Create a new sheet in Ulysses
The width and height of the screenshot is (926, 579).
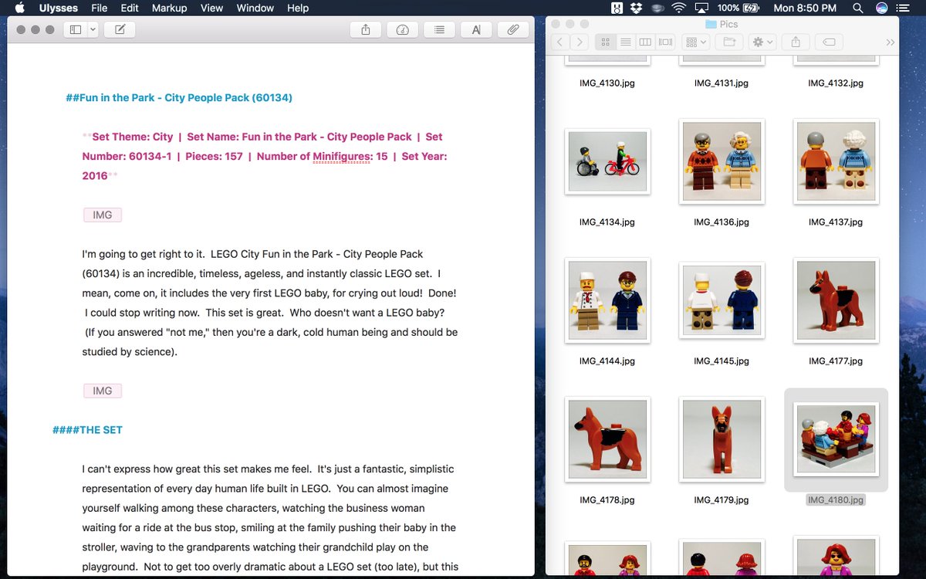pyautogui.click(x=120, y=29)
